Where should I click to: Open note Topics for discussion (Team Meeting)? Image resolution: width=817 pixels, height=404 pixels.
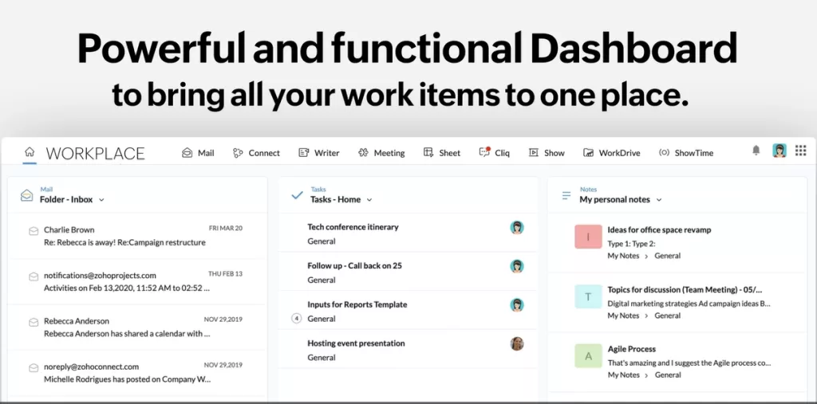685,289
